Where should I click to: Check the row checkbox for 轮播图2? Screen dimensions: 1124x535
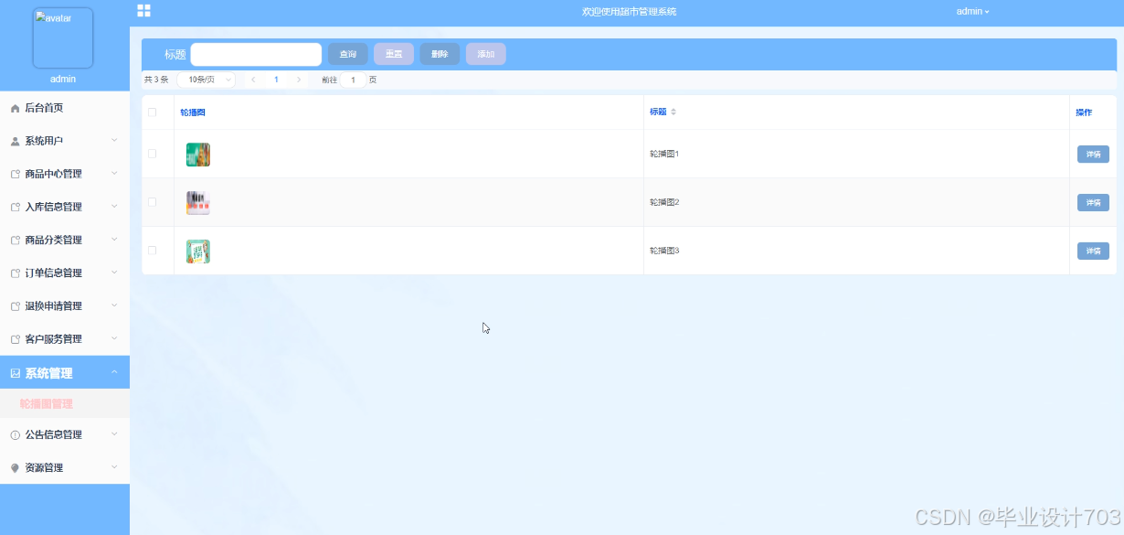pos(153,202)
